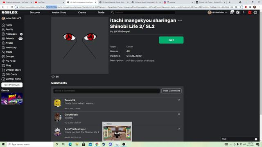Open My Feed in the sidebar
The height and width of the screenshot is (147, 262).
click(9, 61)
